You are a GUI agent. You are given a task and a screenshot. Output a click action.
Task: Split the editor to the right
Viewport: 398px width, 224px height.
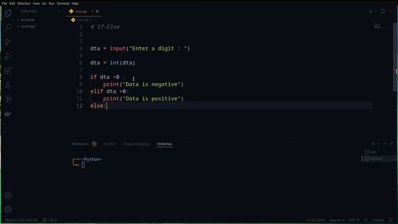pos(382,11)
